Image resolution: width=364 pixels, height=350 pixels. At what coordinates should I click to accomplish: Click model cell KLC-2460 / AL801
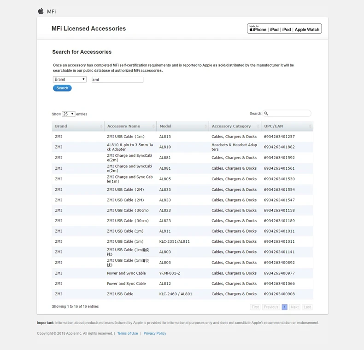[x=176, y=294]
